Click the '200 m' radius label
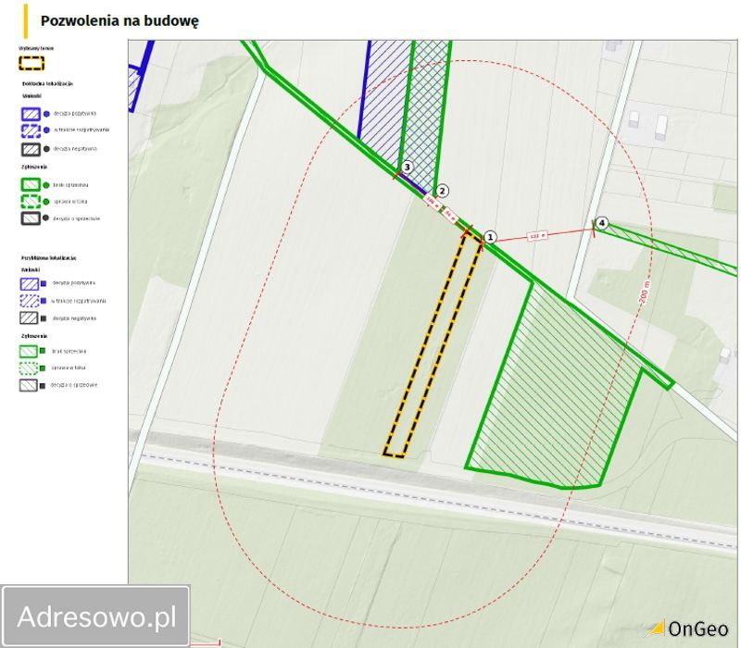Viewport: 741px width, 648px height. (645, 292)
